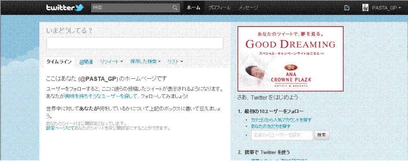Follow the 興味を持ちそうなユーザーを探して link
The width and height of the screenshot is (408, 161).
pyautogui.click(x=101, y=96)
